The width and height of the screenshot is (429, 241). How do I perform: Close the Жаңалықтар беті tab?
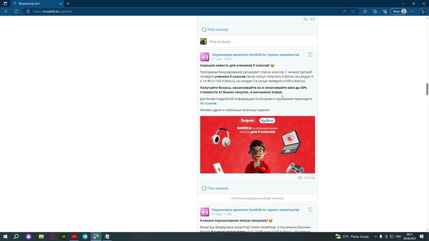pos(61,3)
